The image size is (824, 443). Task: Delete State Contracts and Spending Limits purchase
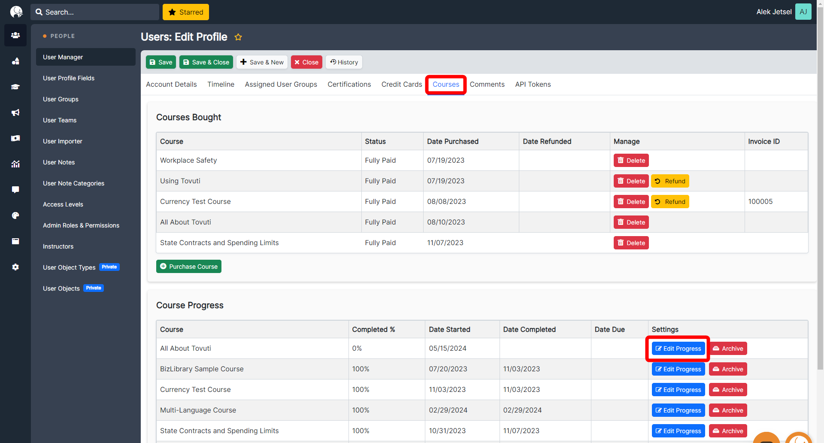pyautogui.click(x=631, y=243)
